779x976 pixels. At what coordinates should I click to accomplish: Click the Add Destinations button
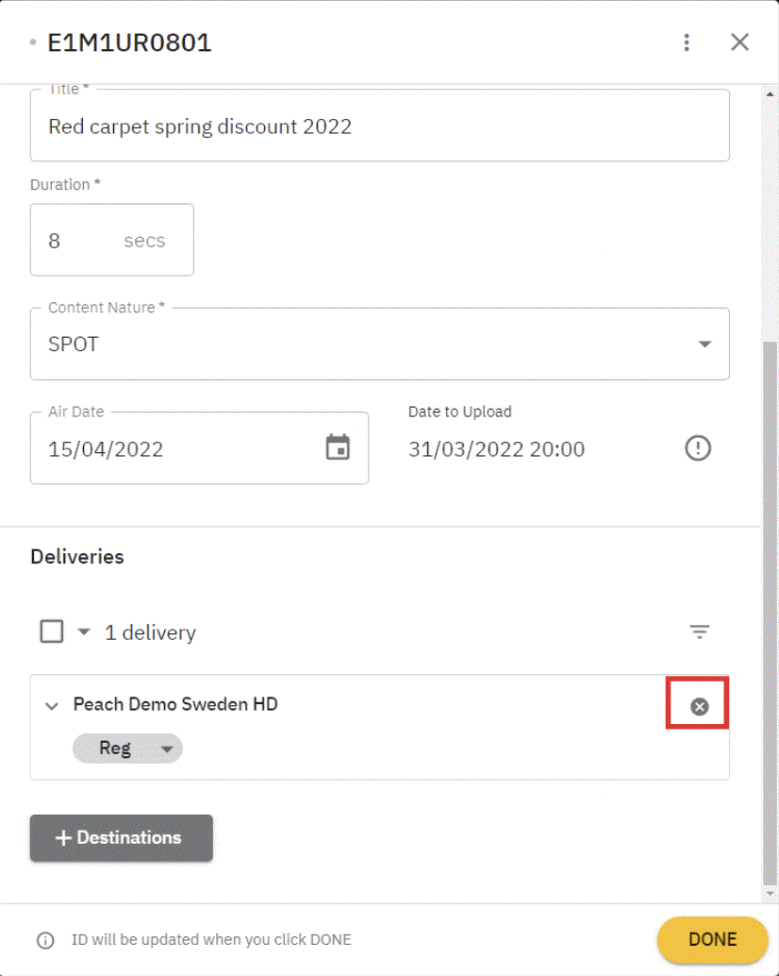(x=122, y=838)
